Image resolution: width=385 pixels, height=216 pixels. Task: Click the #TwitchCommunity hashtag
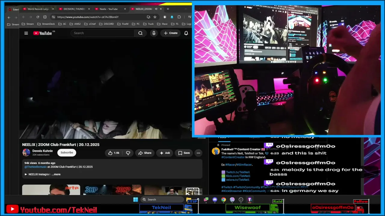tap(247, 187)
